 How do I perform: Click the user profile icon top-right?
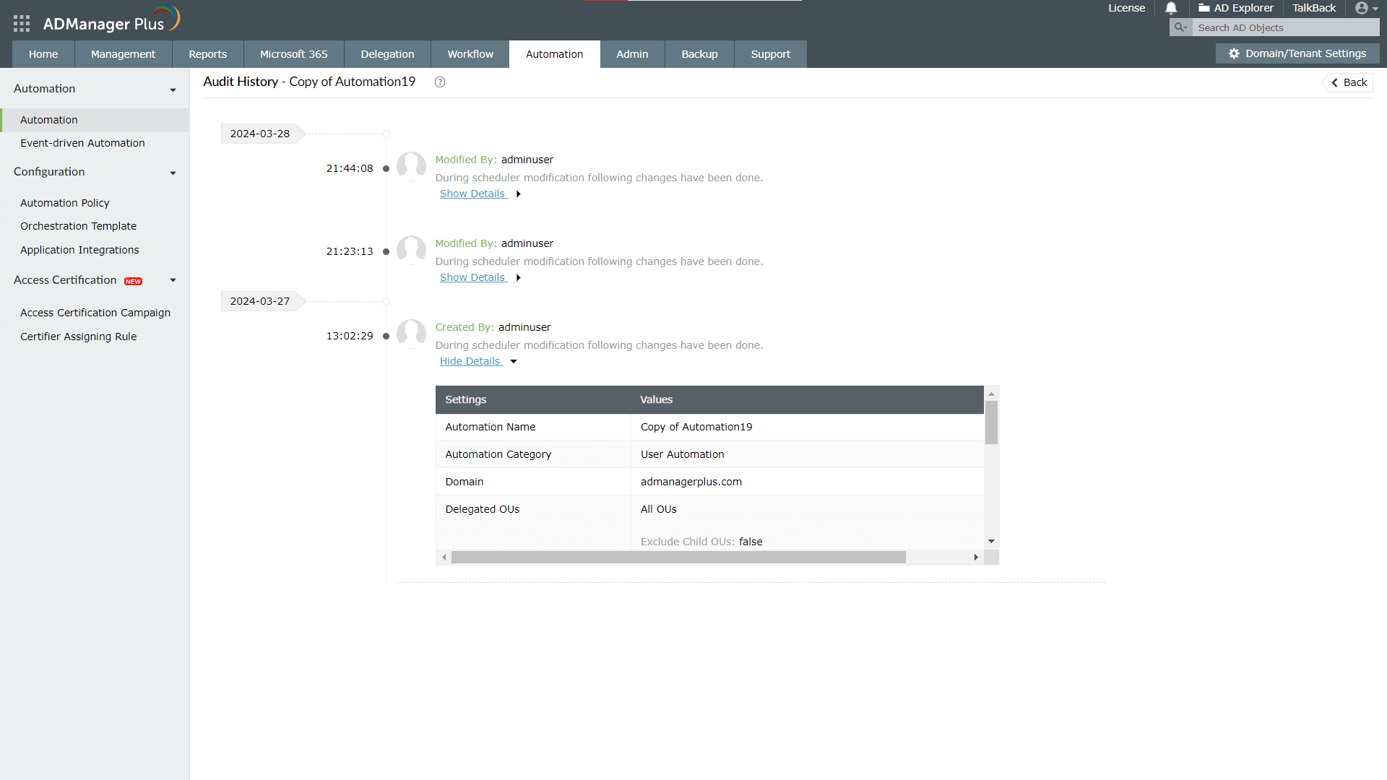point(1362,8)
